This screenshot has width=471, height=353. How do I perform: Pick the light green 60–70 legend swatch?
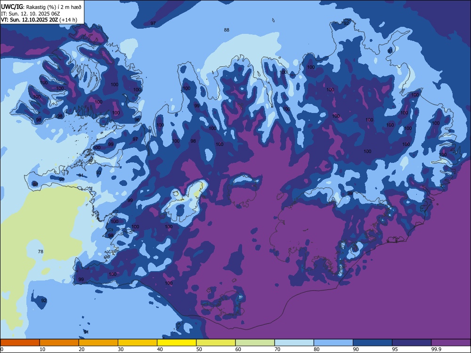pos(255,343)
